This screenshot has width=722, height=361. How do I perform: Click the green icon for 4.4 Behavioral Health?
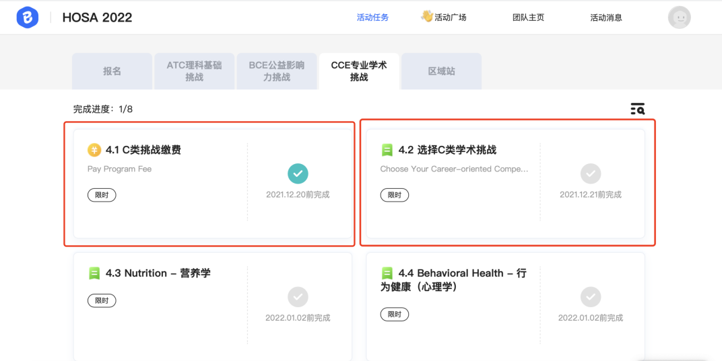point(387,274)
